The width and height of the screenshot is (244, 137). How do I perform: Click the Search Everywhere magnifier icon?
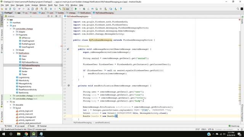coord(238,9)
